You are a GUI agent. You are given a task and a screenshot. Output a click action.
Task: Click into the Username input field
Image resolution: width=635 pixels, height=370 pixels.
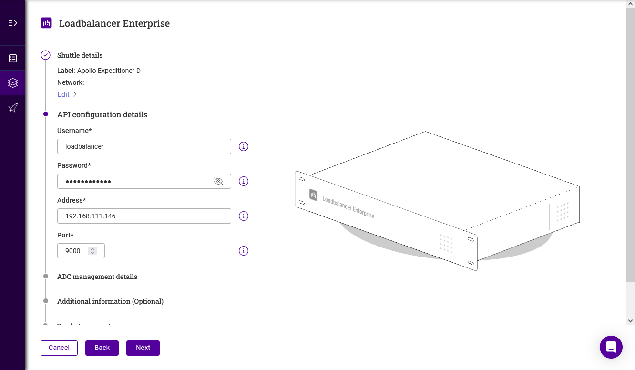point(144,146)
